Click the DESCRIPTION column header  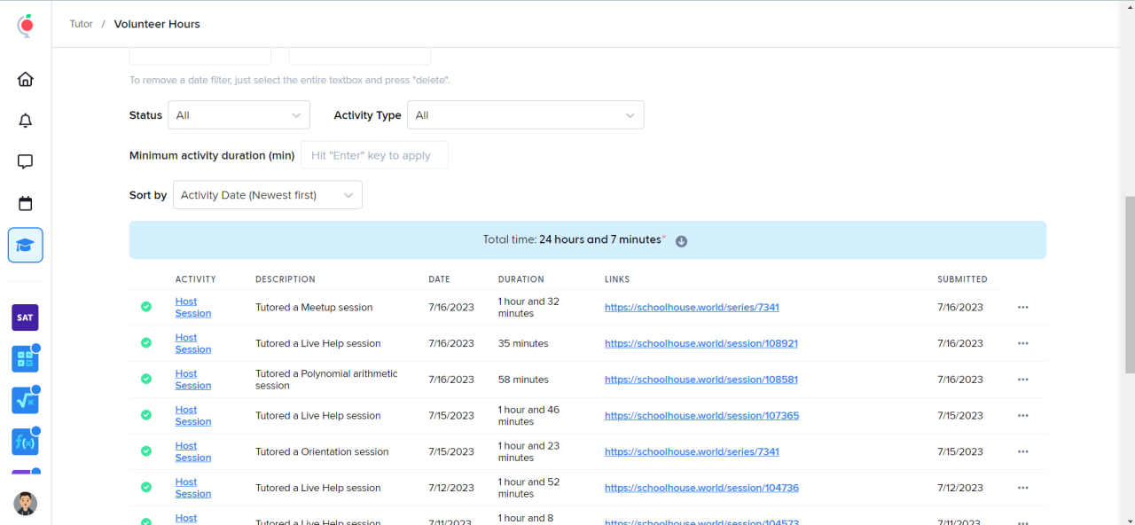point(286,279)
